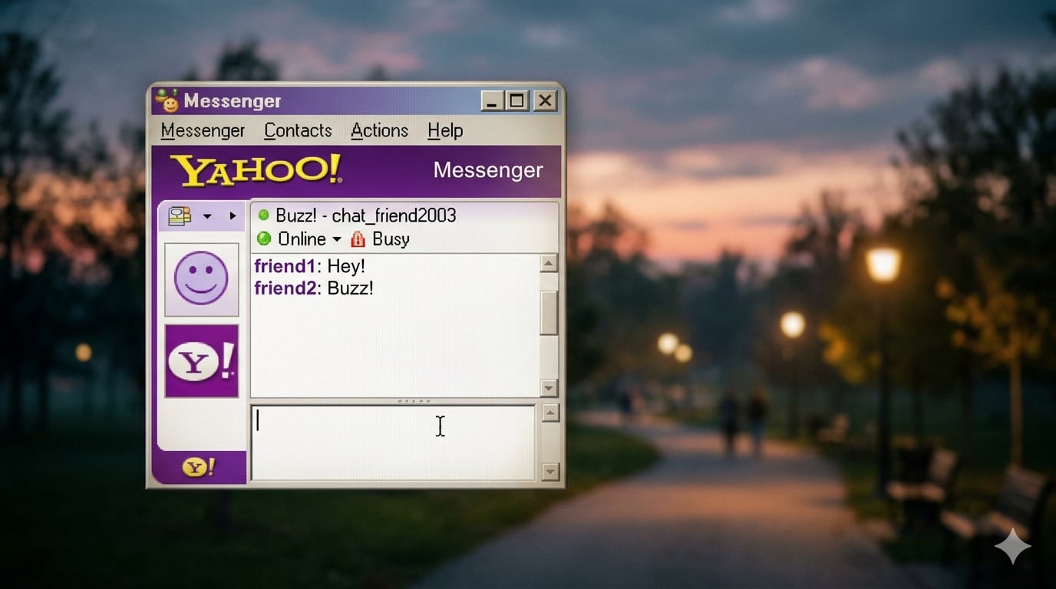Click the green status dot beside Buzz!
Viewport: 1056px width, 589px height.
tap(263, 216)
